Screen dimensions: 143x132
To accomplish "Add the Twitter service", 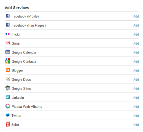I will (136, 116).
